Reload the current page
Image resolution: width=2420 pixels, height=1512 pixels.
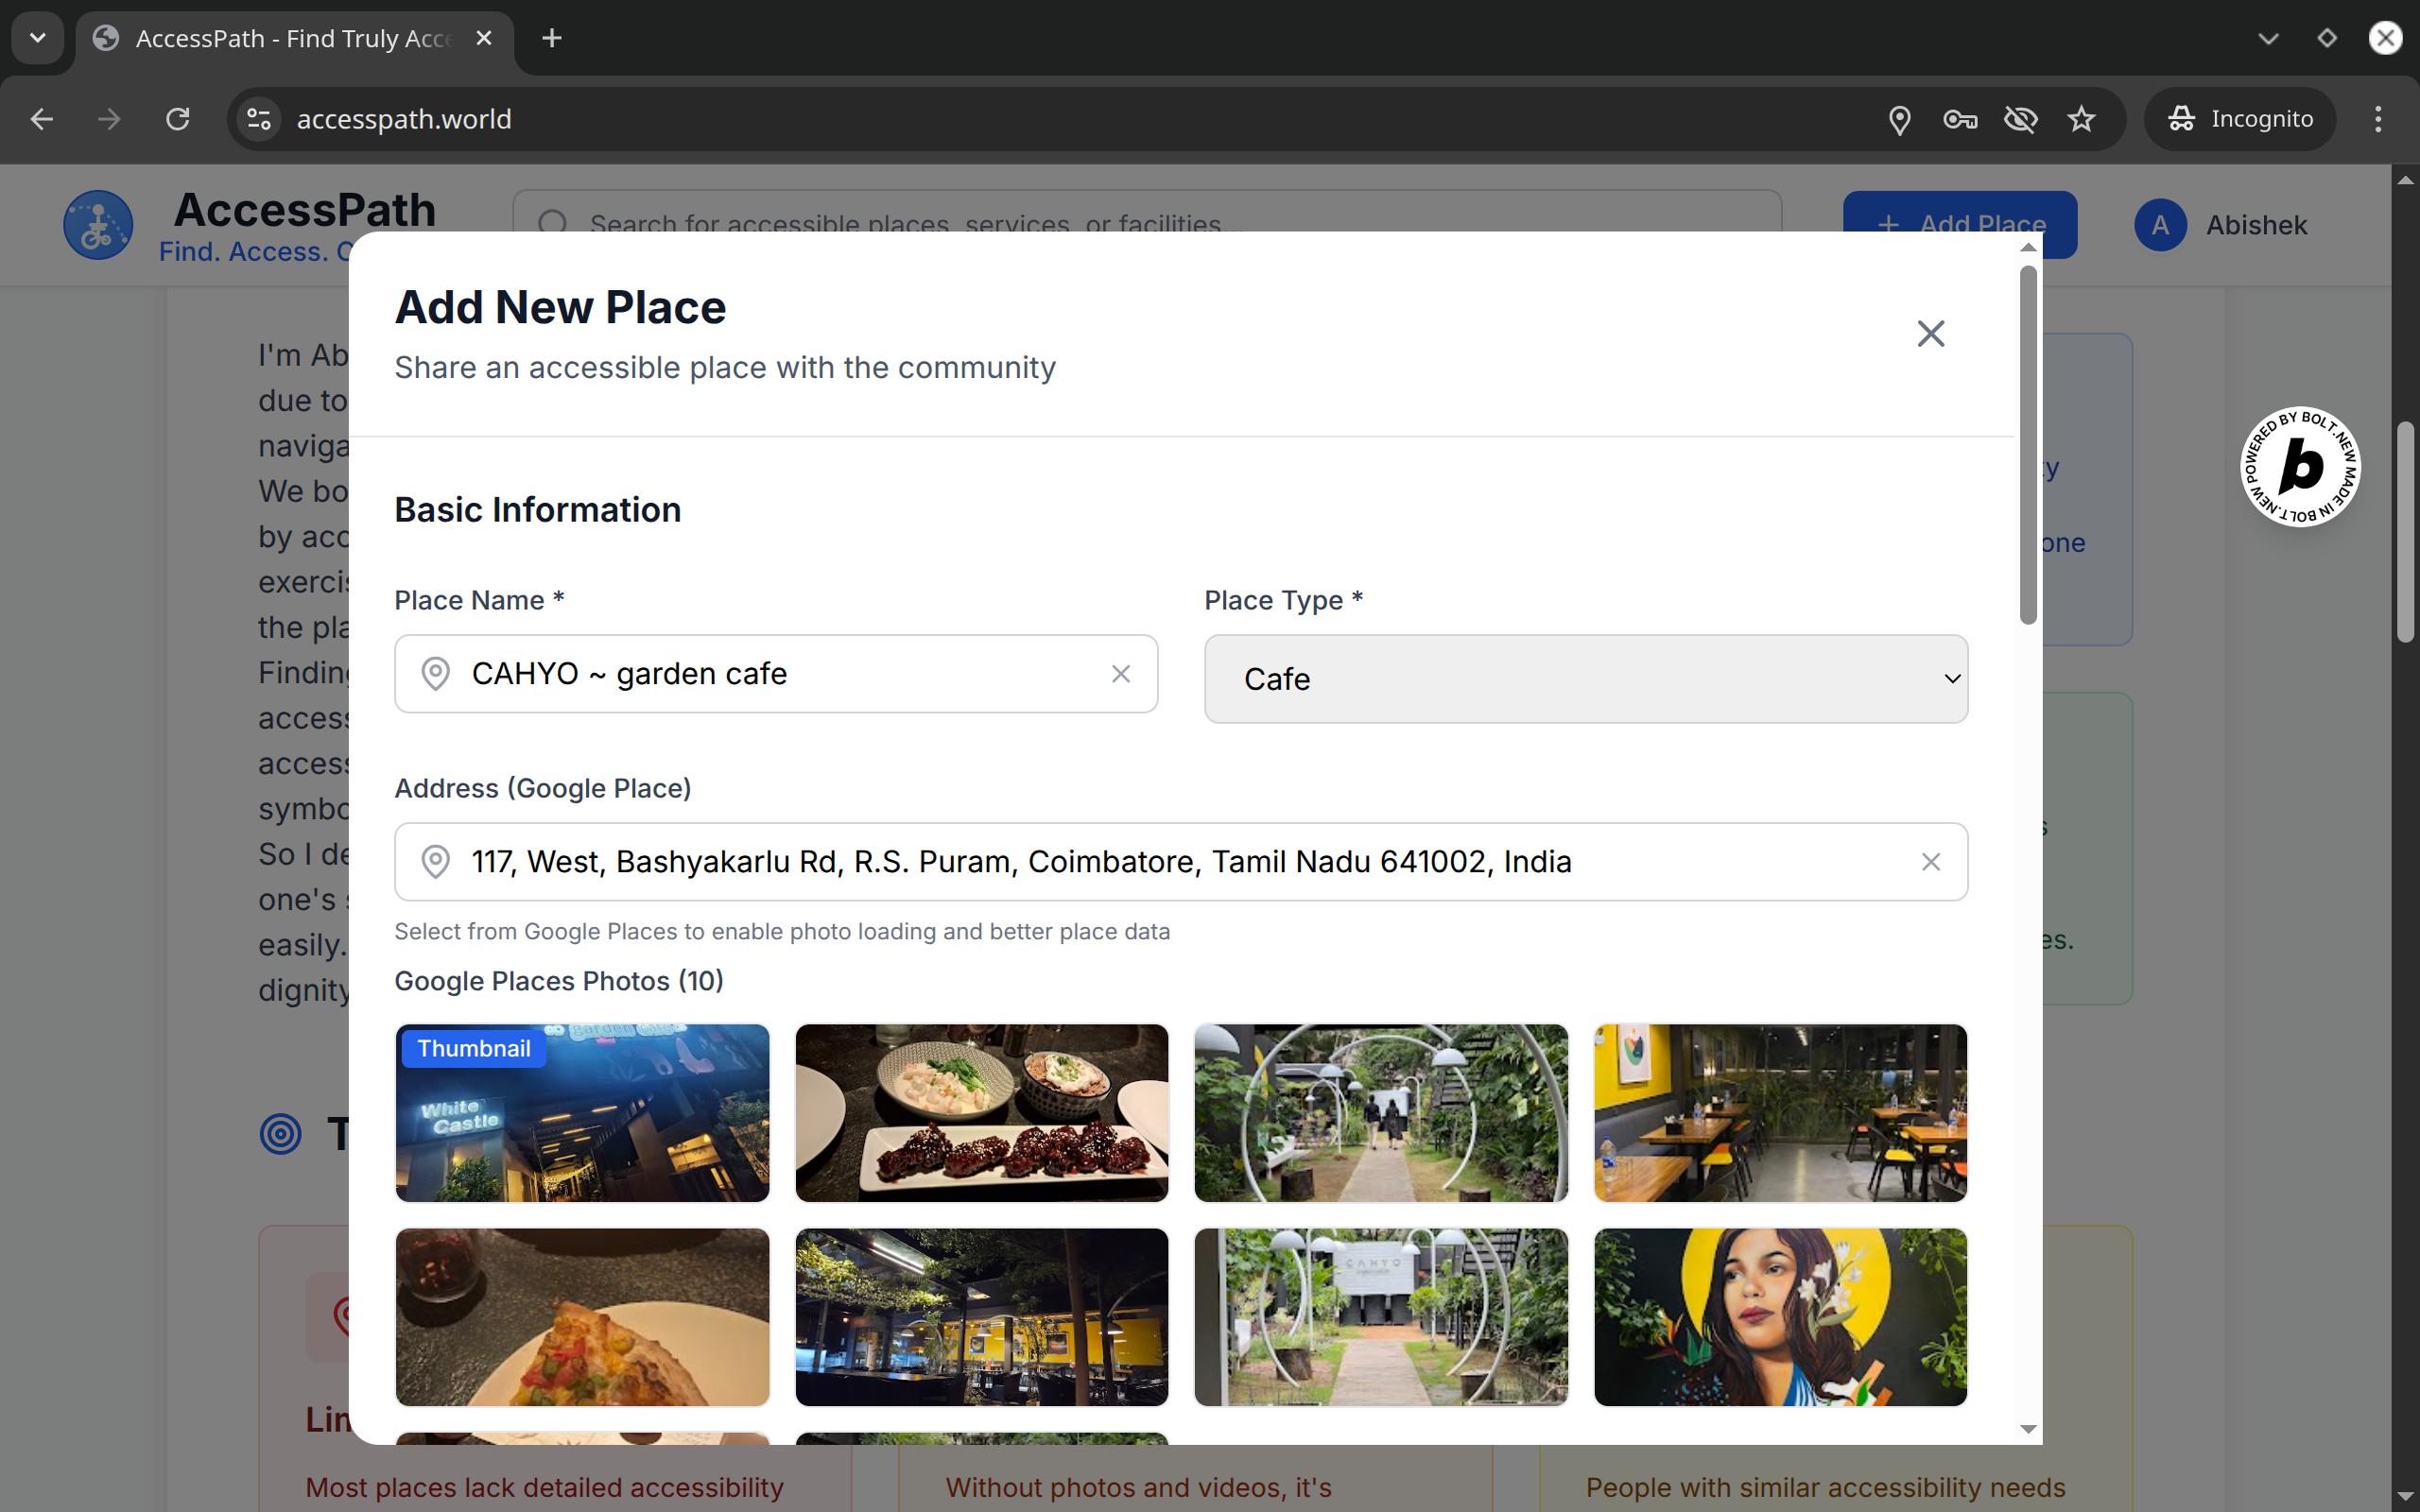[x=178, y=119]
